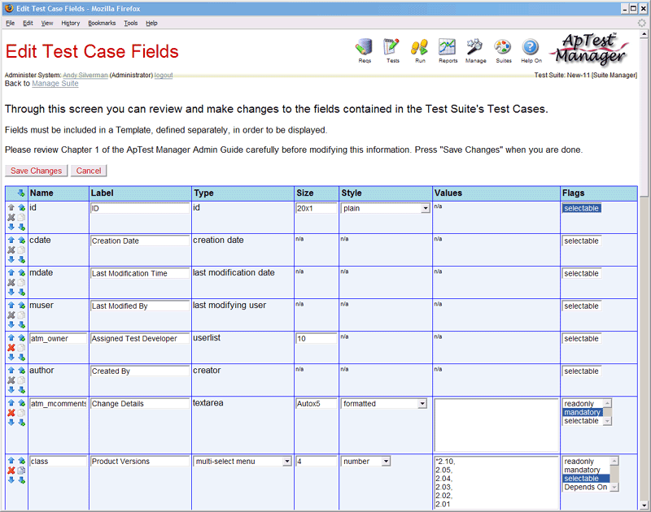Screen dimensions: 651x512
Task: Open the Suites palette icon
Action: [x=503, y=47]
